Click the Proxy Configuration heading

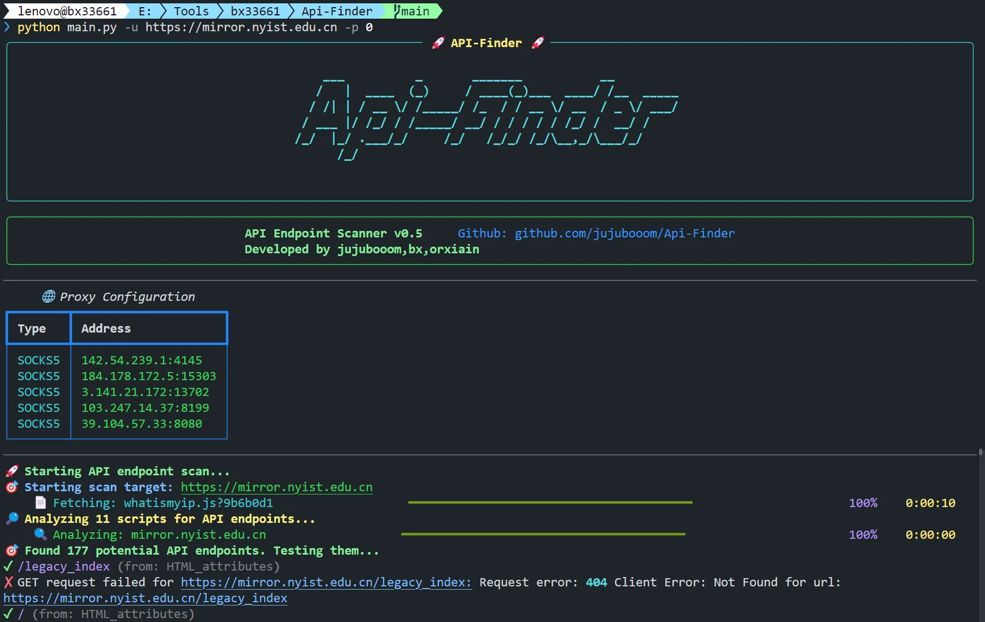(127, 297)
